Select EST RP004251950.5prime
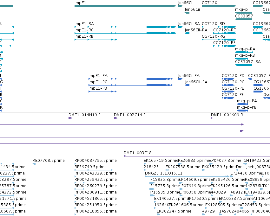Image resolution: width=270 pixels, height=216 pixels. [75, 208]
